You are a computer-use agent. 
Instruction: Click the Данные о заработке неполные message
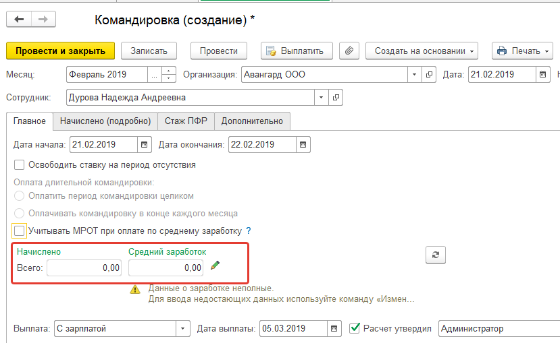click(211, 288)
